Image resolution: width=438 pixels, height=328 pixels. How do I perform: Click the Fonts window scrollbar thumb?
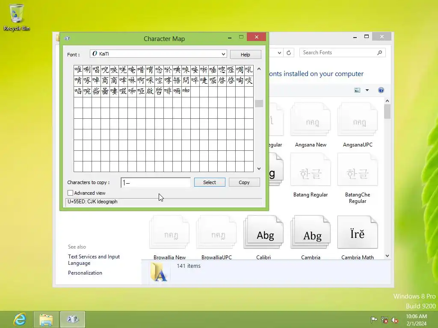click(387, 111)
